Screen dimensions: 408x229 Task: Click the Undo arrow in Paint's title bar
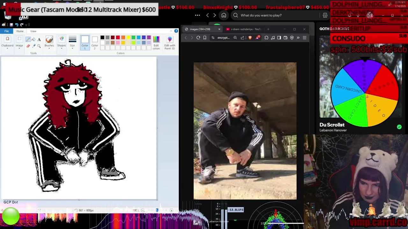17,25
